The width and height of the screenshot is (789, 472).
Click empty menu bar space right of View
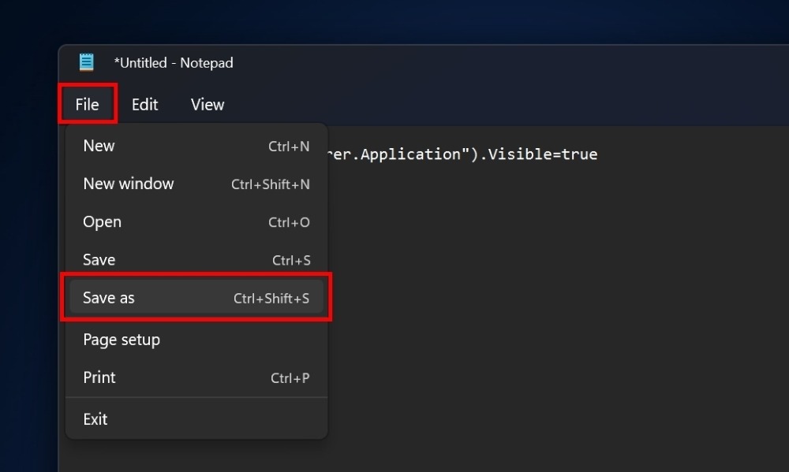pos(473,104)
